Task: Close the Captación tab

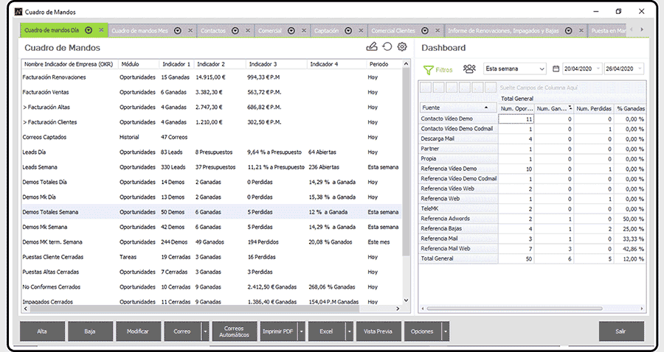Action: 361,30
